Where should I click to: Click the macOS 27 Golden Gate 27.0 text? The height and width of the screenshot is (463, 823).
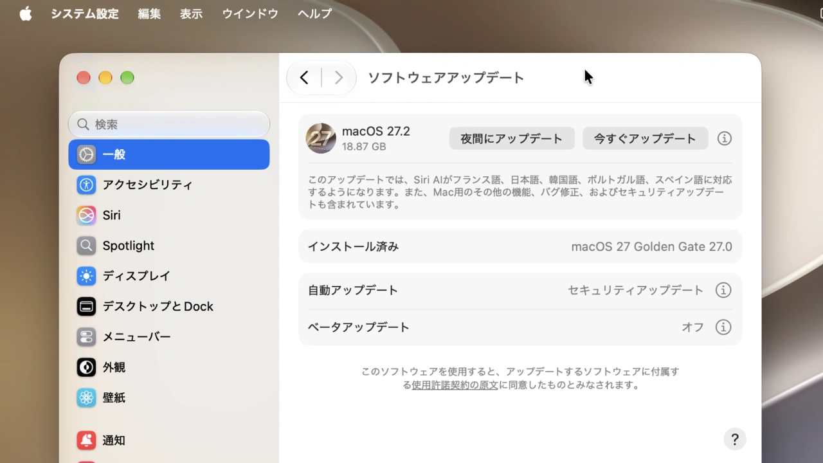point(652,246)
